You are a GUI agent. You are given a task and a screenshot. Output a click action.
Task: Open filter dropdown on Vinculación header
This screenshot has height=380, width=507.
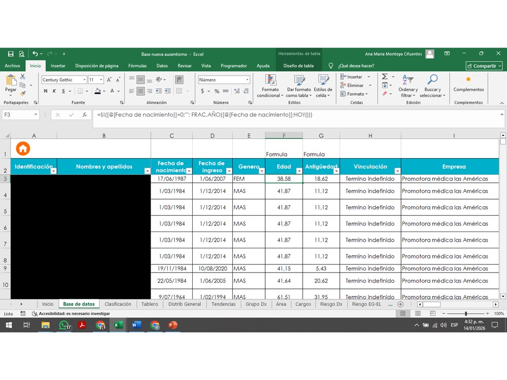coord(397,171)
